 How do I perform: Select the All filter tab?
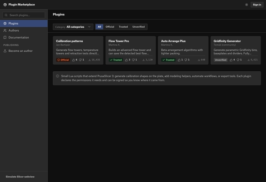pyautogui.click(x=99, y=27)
